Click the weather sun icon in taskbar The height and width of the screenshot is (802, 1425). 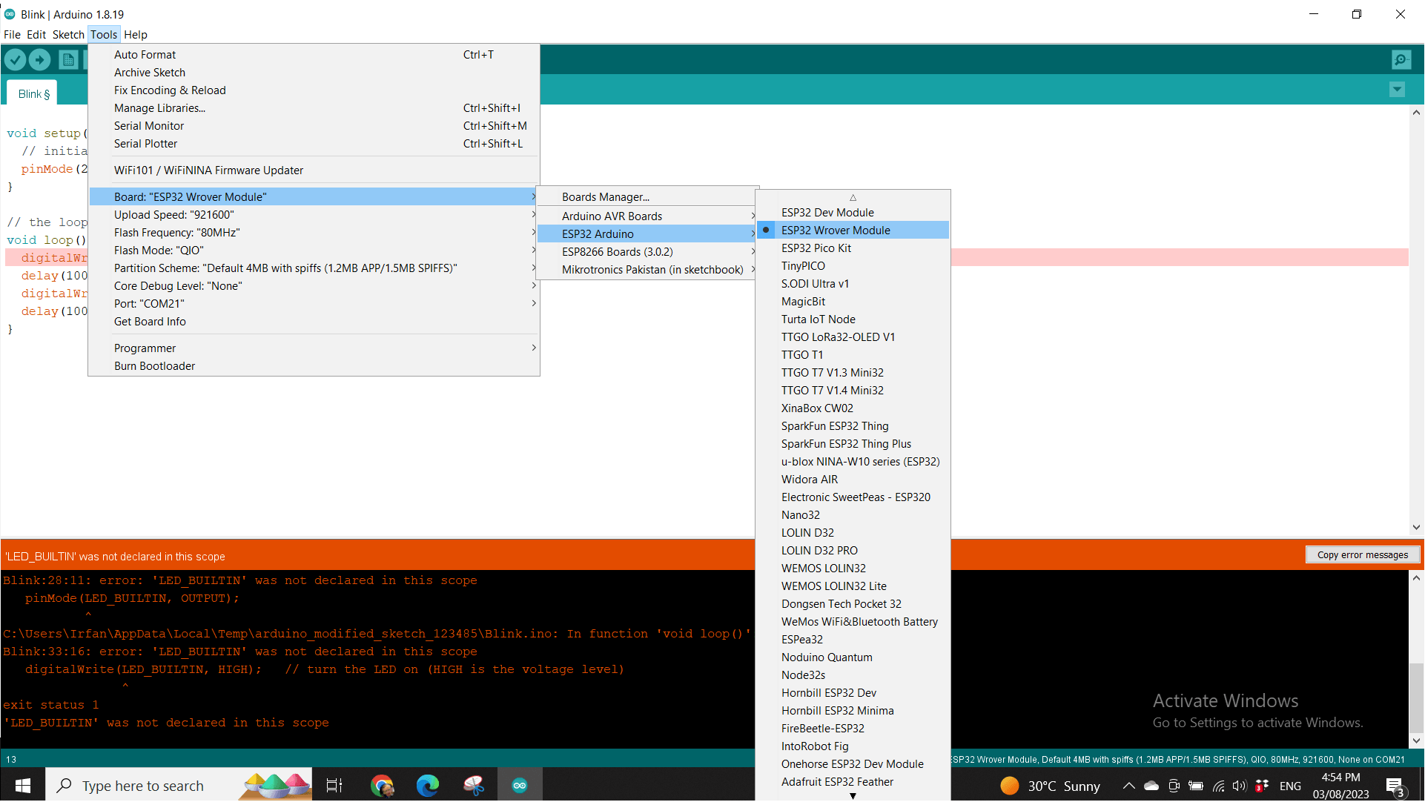pos(1009,786)
